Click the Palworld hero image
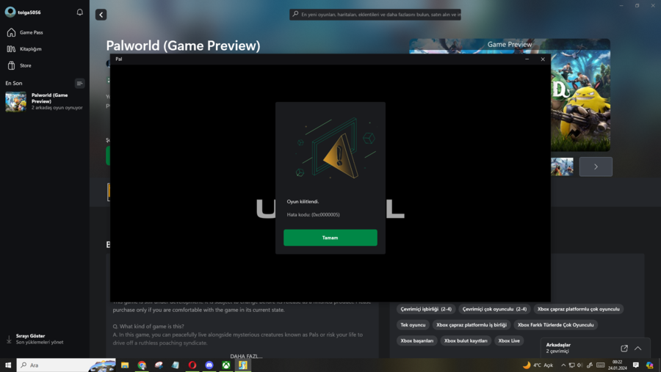This screenshot has height=372, width=661. tap(580, 101)
